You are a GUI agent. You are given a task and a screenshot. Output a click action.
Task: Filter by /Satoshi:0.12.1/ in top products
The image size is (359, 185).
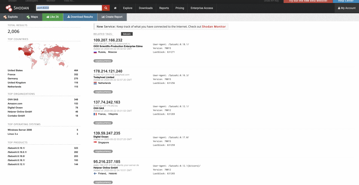pyautogui.click(x=16, y=164)
